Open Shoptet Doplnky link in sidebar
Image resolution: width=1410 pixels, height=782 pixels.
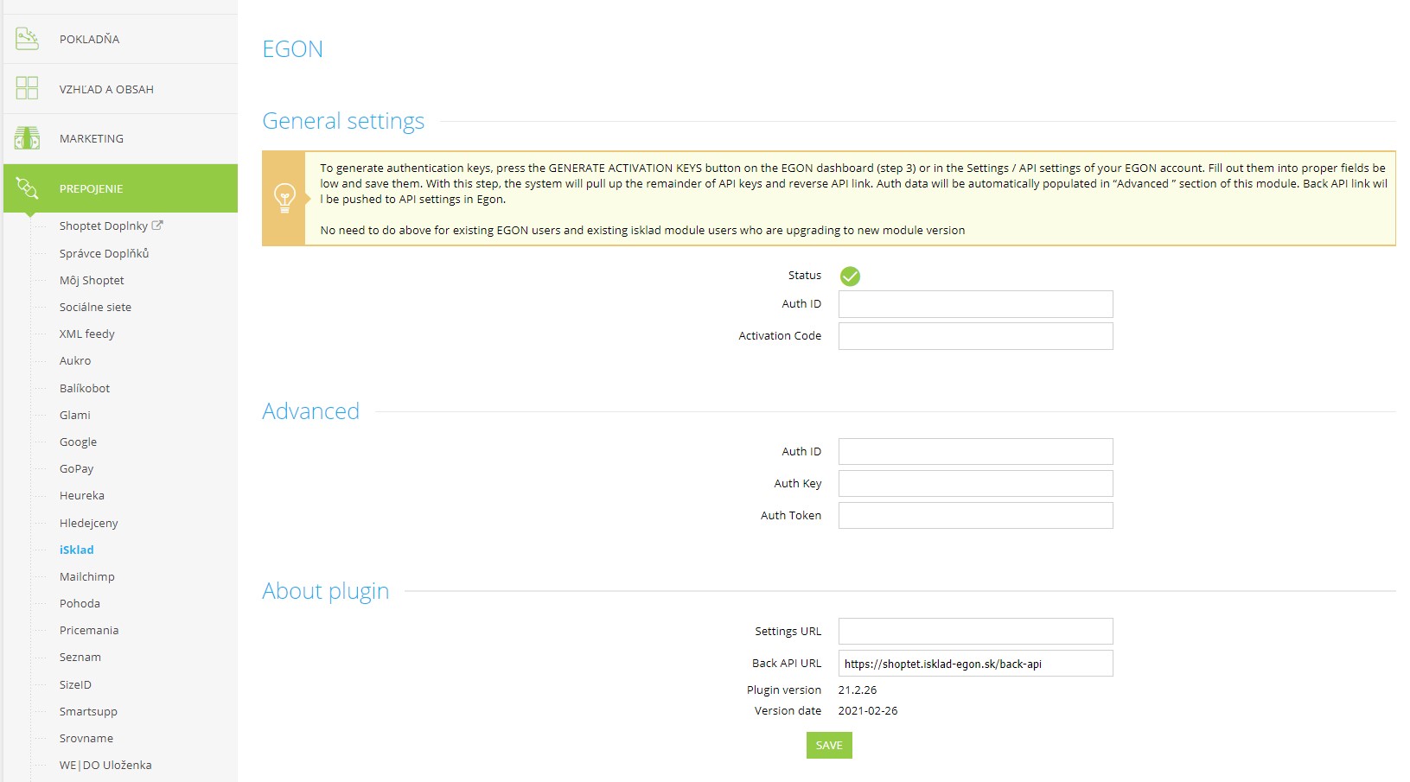[104, 226]
